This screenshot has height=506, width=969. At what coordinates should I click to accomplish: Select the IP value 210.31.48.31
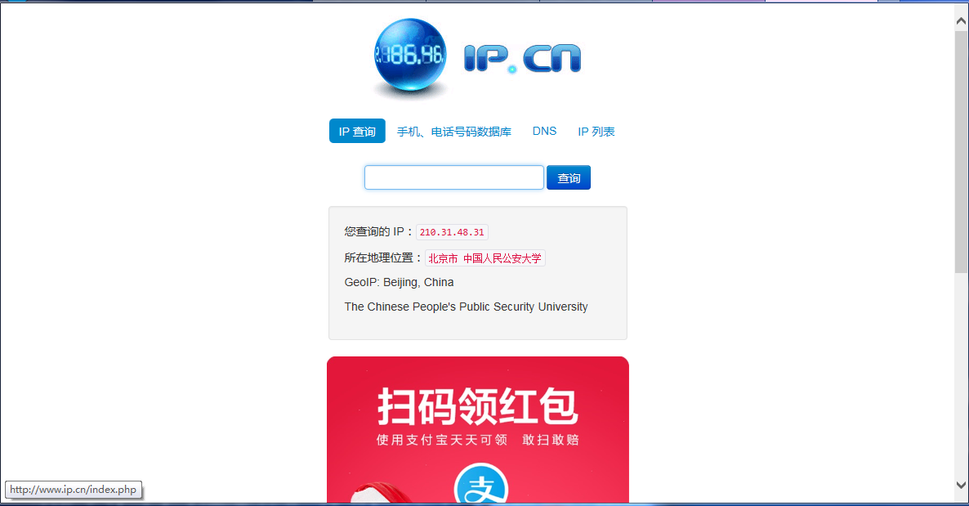click(x=452, y=232)
